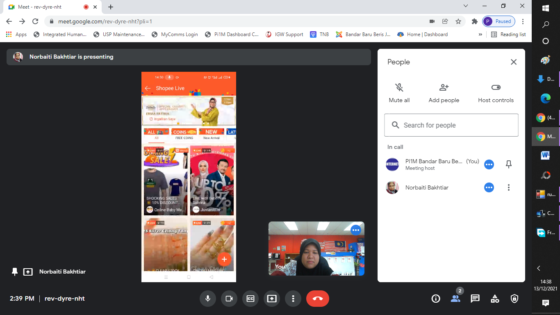560x315 pixels.
Task: Pin PI1M Bandar Baru participant
Action: [x=508, y=164]
